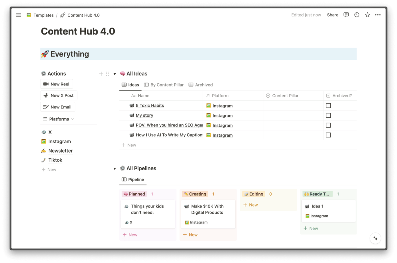Open Templates from the breadcrumb
Viewport: 397px width, 263px height.
coord(43,15)
